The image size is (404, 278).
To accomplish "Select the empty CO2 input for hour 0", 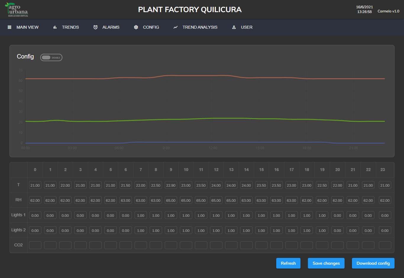I will (35, 245).
